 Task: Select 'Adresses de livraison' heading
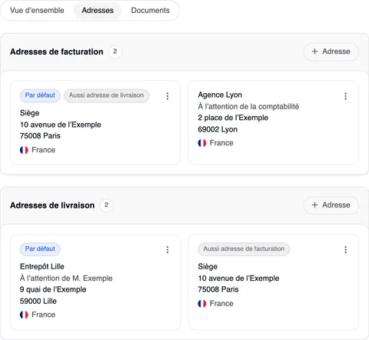pos(52,205)
